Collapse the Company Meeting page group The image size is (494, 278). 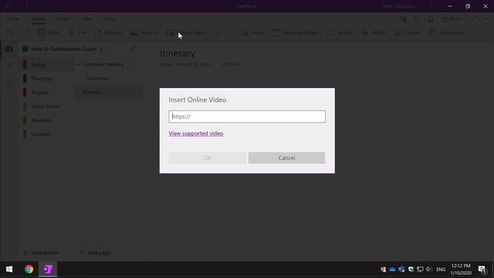tap(79, 64)
